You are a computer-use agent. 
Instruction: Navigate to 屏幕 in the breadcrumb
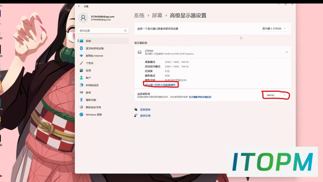coord(157,16)
